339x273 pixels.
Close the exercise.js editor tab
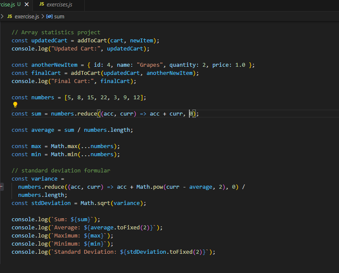pos(27,4)
